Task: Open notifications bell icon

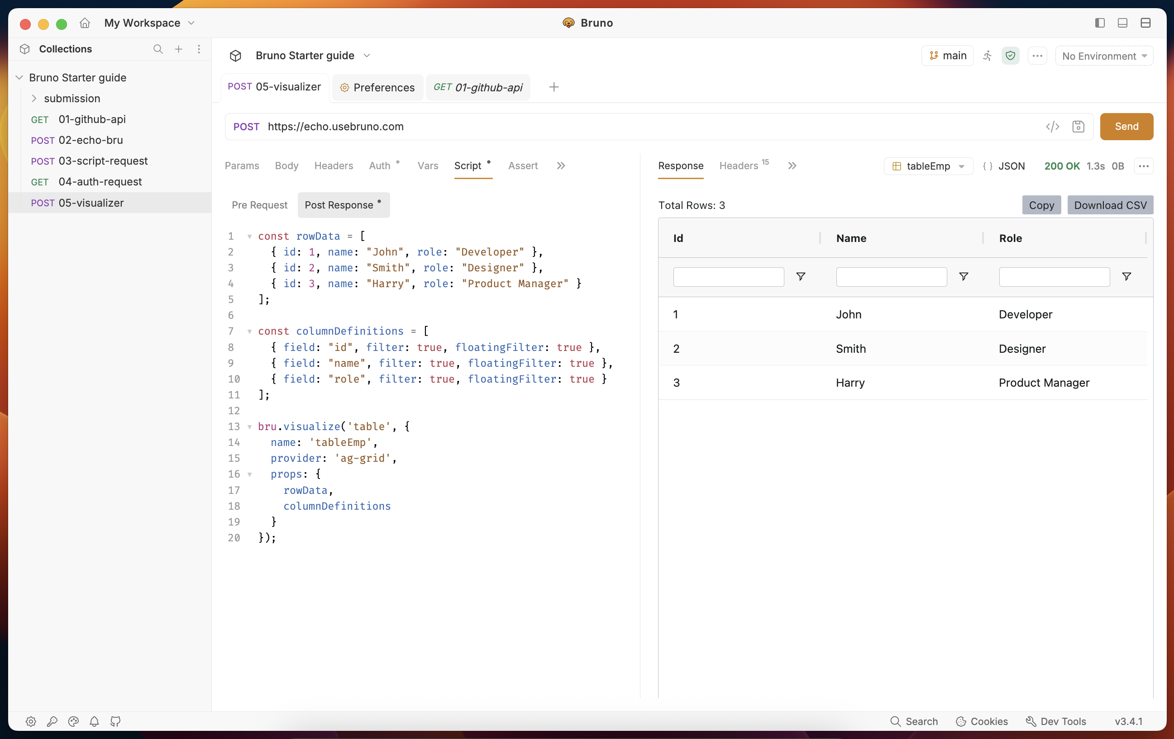Action: [x=94, y=721]
